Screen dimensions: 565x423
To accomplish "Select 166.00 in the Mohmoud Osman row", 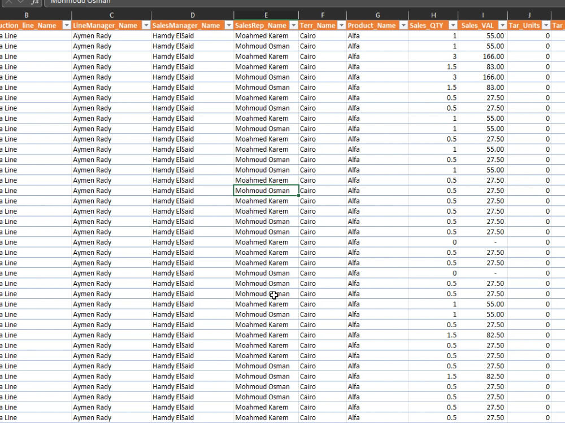I will [x=493, y=77].
